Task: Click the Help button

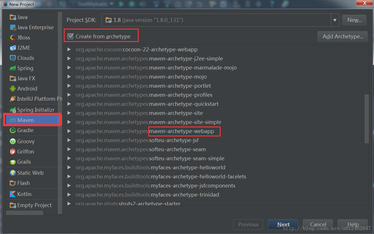Action: [x=353, y=224]
